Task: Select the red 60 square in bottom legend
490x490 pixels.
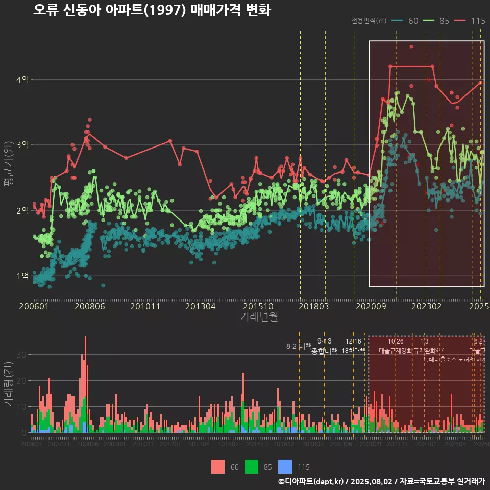Action: [218, 467]
